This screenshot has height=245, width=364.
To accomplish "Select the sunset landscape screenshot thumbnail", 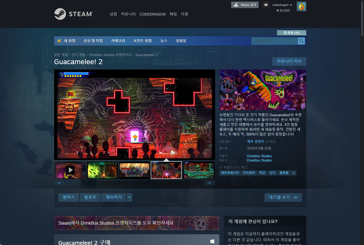I will coord(134,170).
